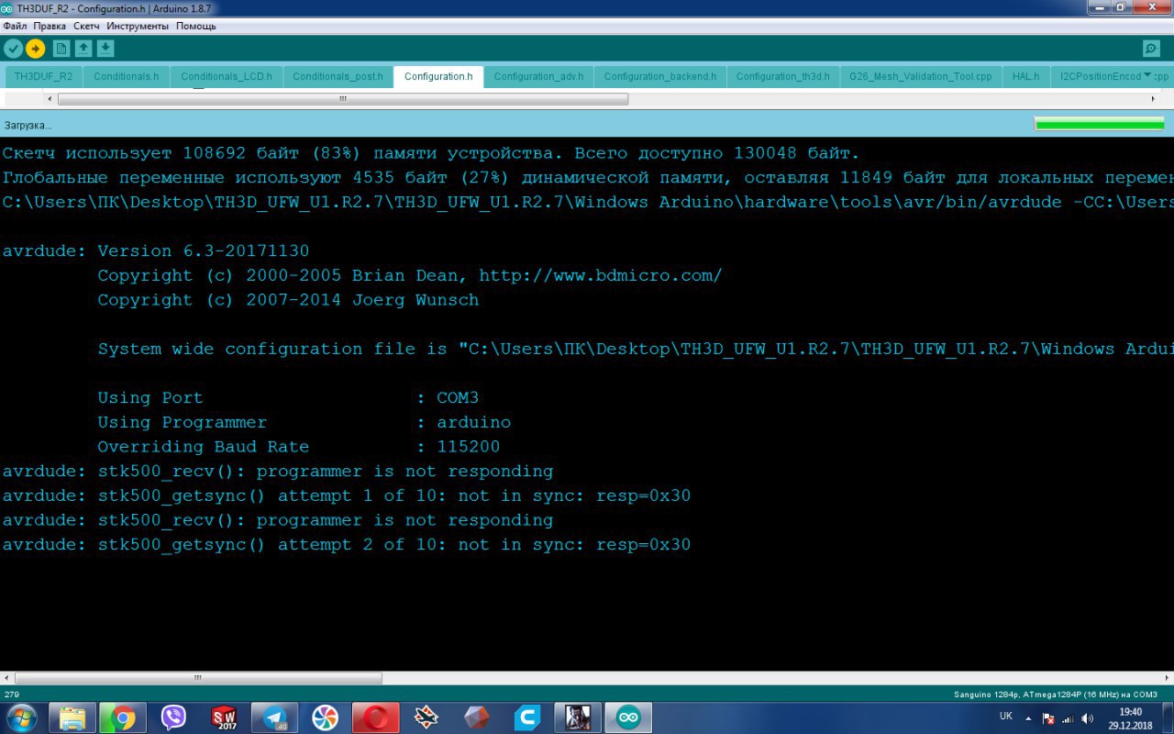
Task: Save the sketch with the Save icon
Action: [x=105, y=49]
